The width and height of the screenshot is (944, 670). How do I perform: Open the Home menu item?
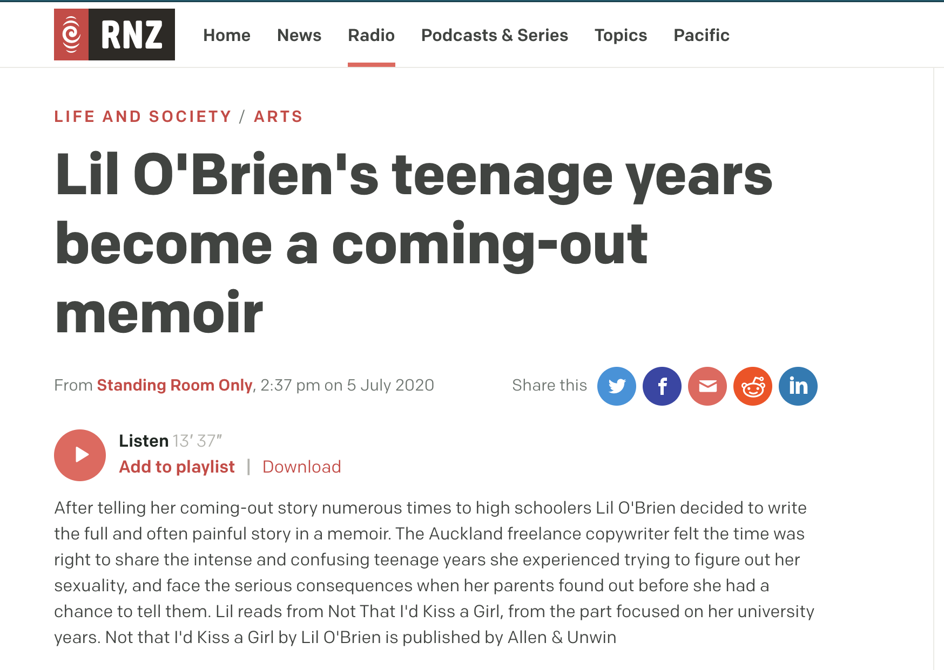[x=227, y=36]
